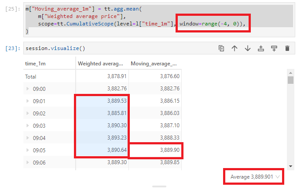
Task: Select cell value 3,889.30
Action: click(x=117, y=162)
